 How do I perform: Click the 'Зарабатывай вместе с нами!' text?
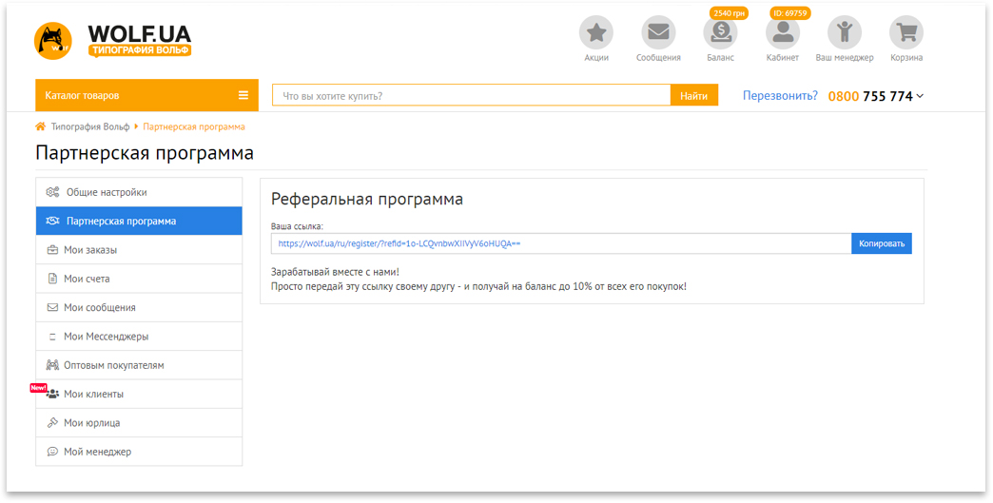[x=335, y=272]
